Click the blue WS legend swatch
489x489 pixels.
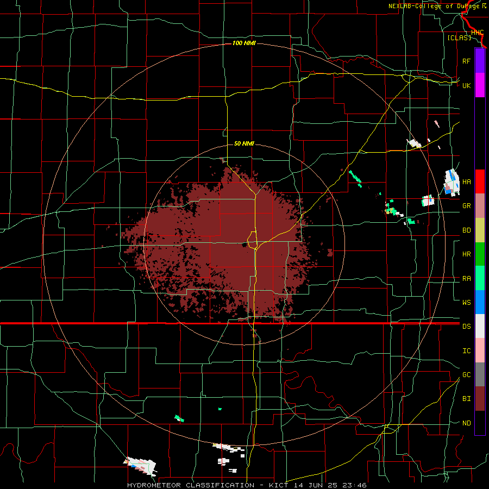[480, 302]
